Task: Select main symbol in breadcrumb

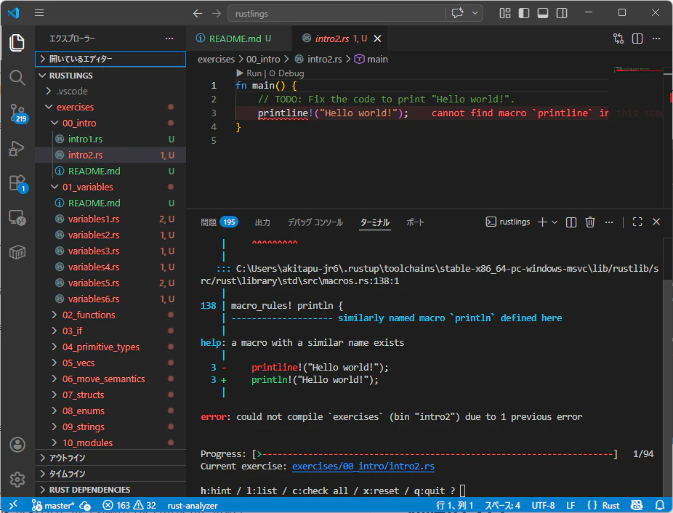Action: [x=371, y=60]
